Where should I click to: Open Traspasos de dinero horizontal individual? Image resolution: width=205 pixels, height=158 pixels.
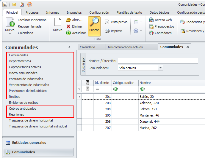click(x=38, y=126)
